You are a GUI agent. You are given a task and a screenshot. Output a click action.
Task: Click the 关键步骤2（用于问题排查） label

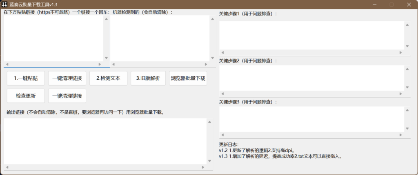coord(248,61)
